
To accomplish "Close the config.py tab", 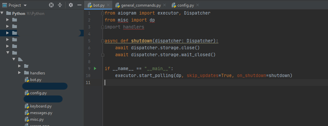I will (x=198, y=5).
